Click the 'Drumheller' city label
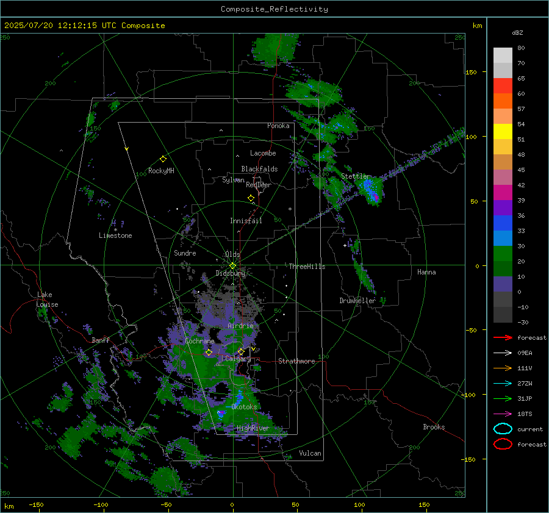Viewport: 549px width, 513px height. [357, 301]
